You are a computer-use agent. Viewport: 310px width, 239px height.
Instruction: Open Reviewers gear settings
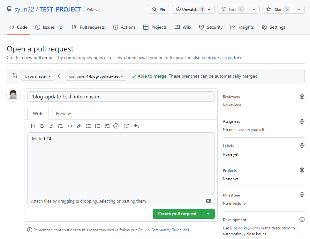(x=302, y=97)
